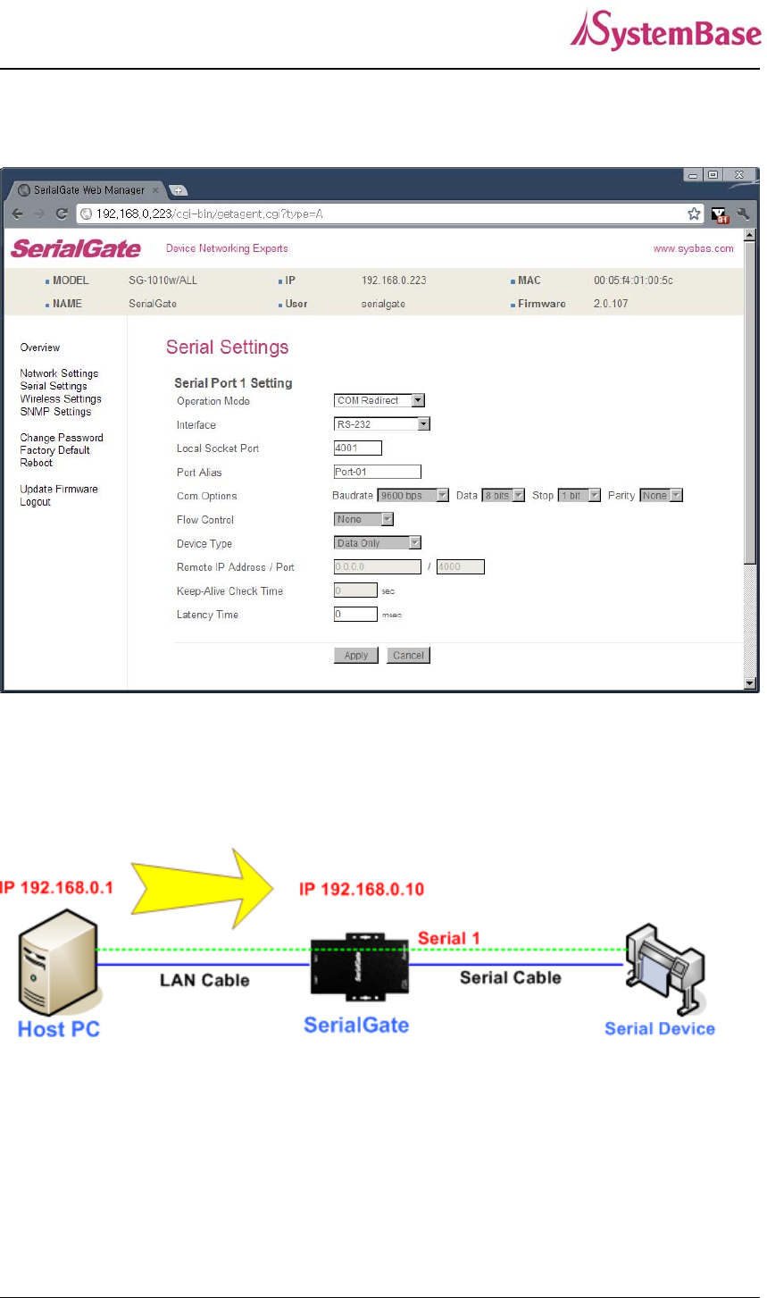Open Update Firmware in the sidebar
The width and height of the screenshot is (767, 1298).
59,489
